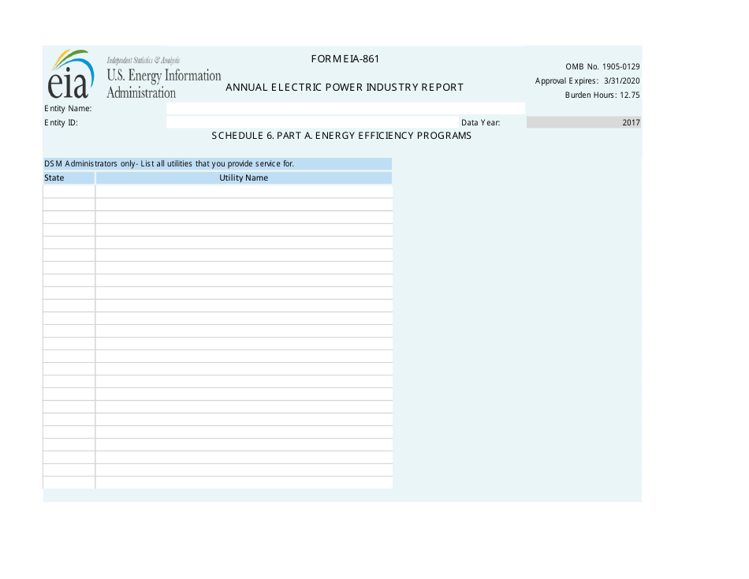The height and width of the screenshot is (579, 749).
Task: Click the Entity ID input field
Action: pos(311,122)
